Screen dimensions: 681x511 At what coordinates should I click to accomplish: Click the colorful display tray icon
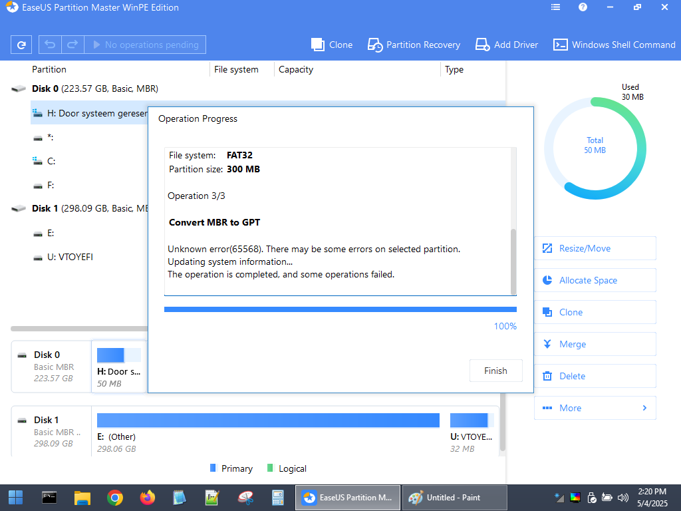575,498
